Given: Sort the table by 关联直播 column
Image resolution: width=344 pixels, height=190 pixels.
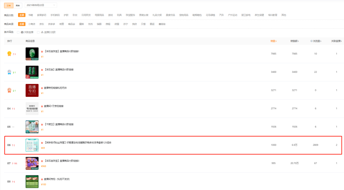Looking at the screenshot, I should click(337, 41).
